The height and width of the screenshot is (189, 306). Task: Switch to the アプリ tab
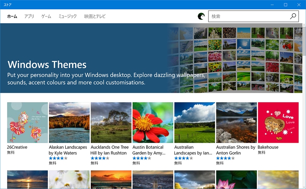pyautogui.click(x=29, y=16)
